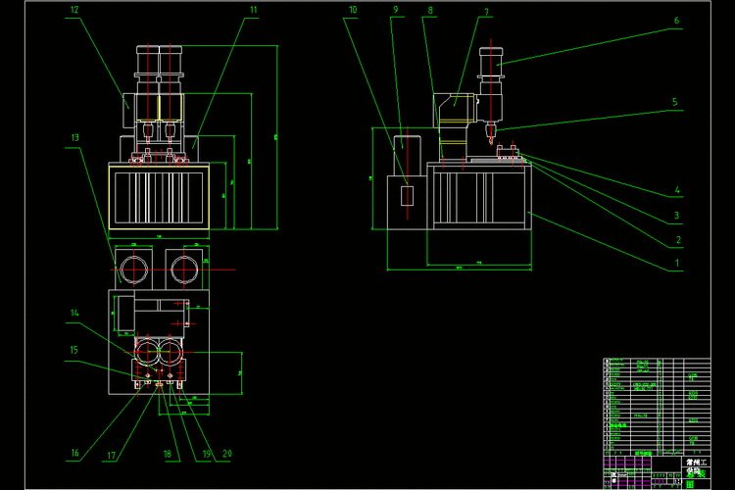This screenshot has width=735, height=490.
Task: Click the left circle in plan view
Action: coord(133,267)
